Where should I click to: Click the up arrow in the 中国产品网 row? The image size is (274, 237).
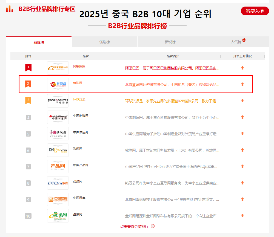click(242, 166)
